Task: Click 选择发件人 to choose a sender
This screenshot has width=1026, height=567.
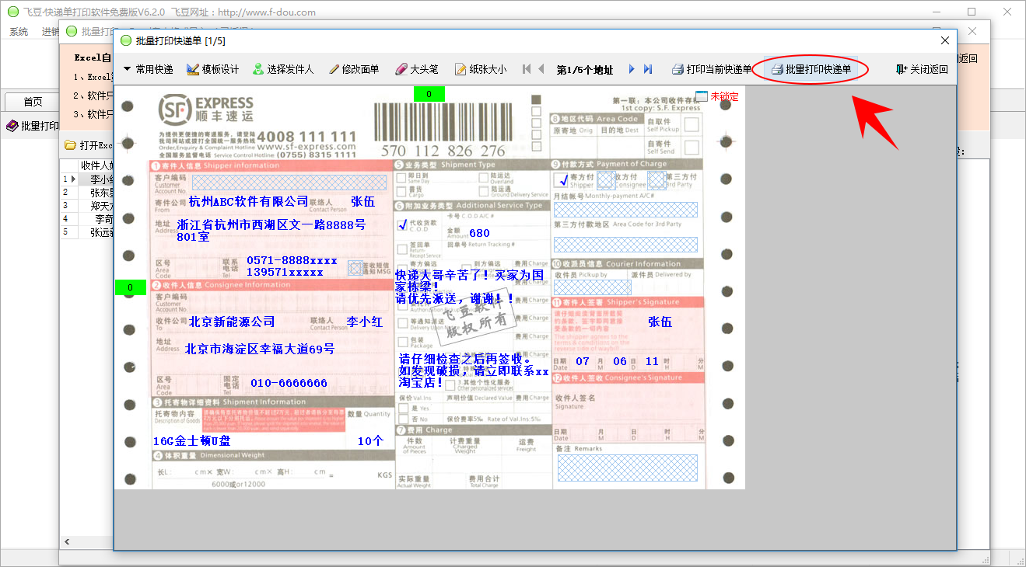Action: [282, 69]
